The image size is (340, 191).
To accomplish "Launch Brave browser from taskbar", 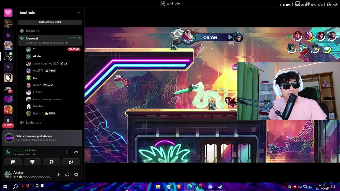I will click(x=179, y=187).
